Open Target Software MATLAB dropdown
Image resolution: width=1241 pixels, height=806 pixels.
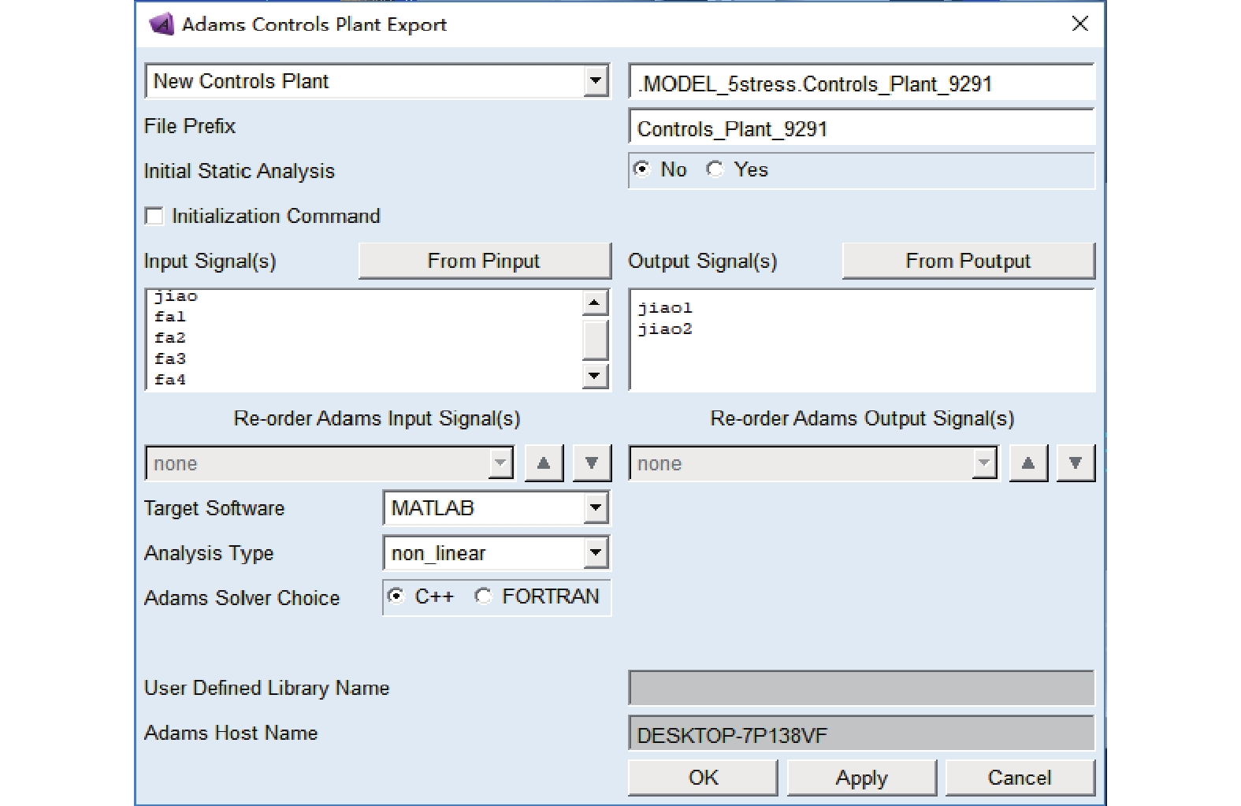coord(596,508)
